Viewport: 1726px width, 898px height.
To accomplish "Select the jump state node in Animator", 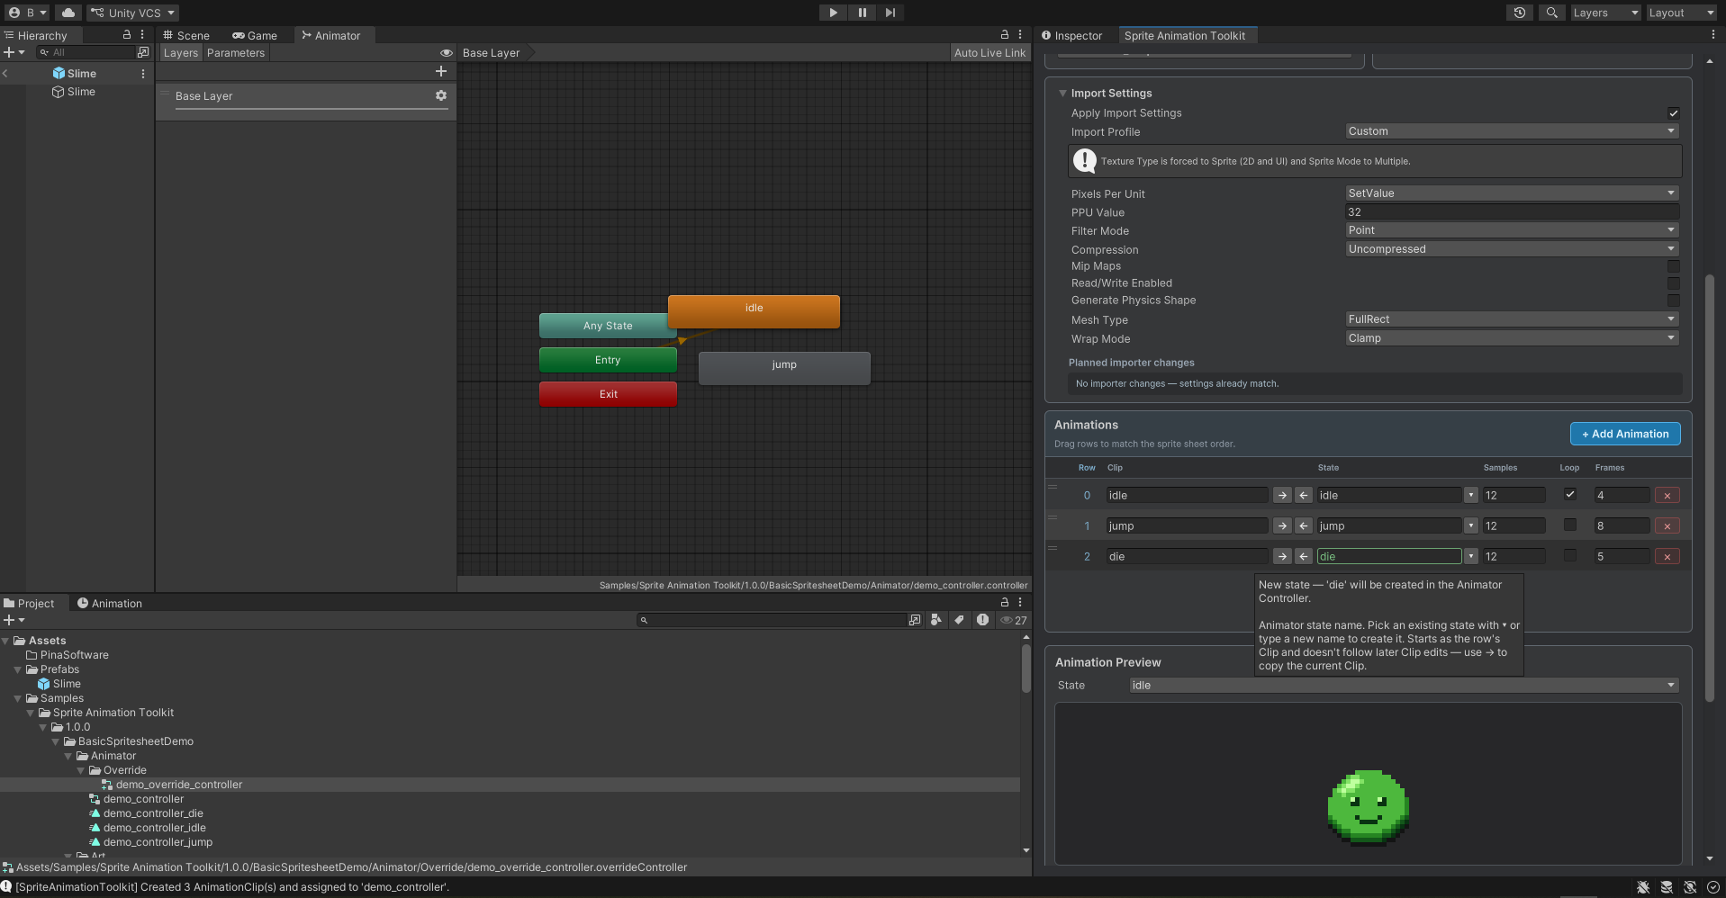I will (784, 368).
